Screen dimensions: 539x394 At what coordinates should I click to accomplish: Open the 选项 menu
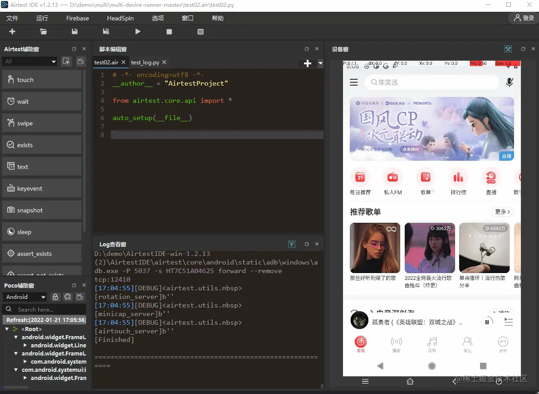[x=158, y=18]
